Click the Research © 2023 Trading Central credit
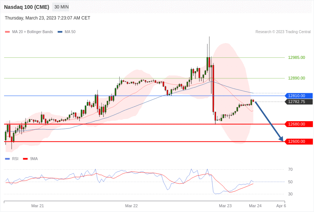 pos(283,32)
